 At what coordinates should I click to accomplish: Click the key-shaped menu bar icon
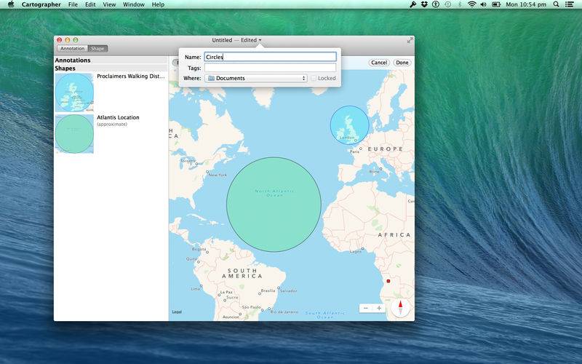coord(412,4)
